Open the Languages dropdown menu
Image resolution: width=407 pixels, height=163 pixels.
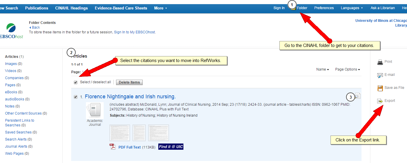point(352,8)
